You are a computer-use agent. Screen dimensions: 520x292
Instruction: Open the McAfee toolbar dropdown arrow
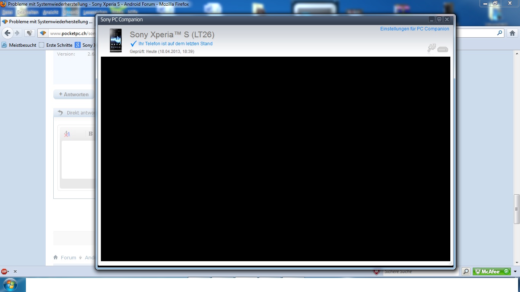click(515, 271)
